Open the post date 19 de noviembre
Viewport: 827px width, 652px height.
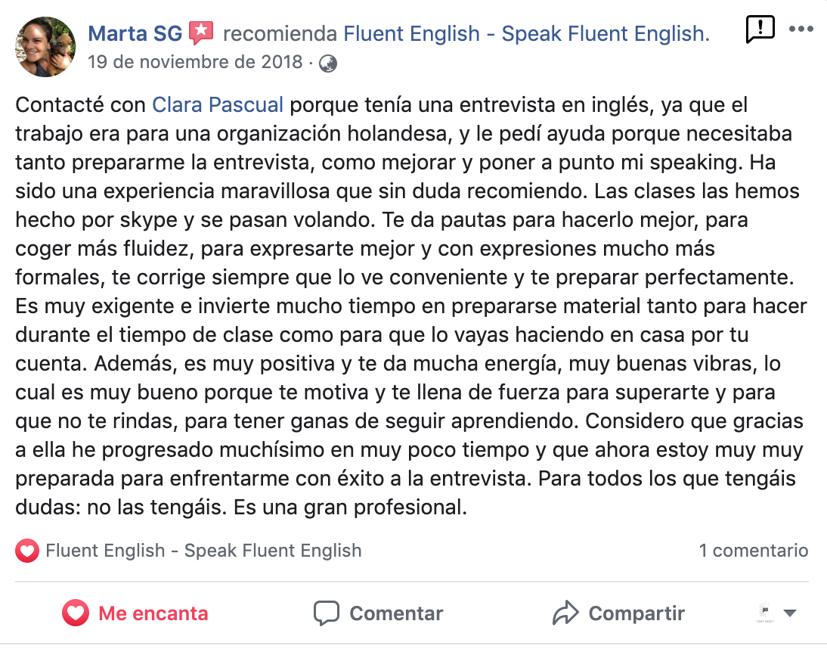[195, 62]
